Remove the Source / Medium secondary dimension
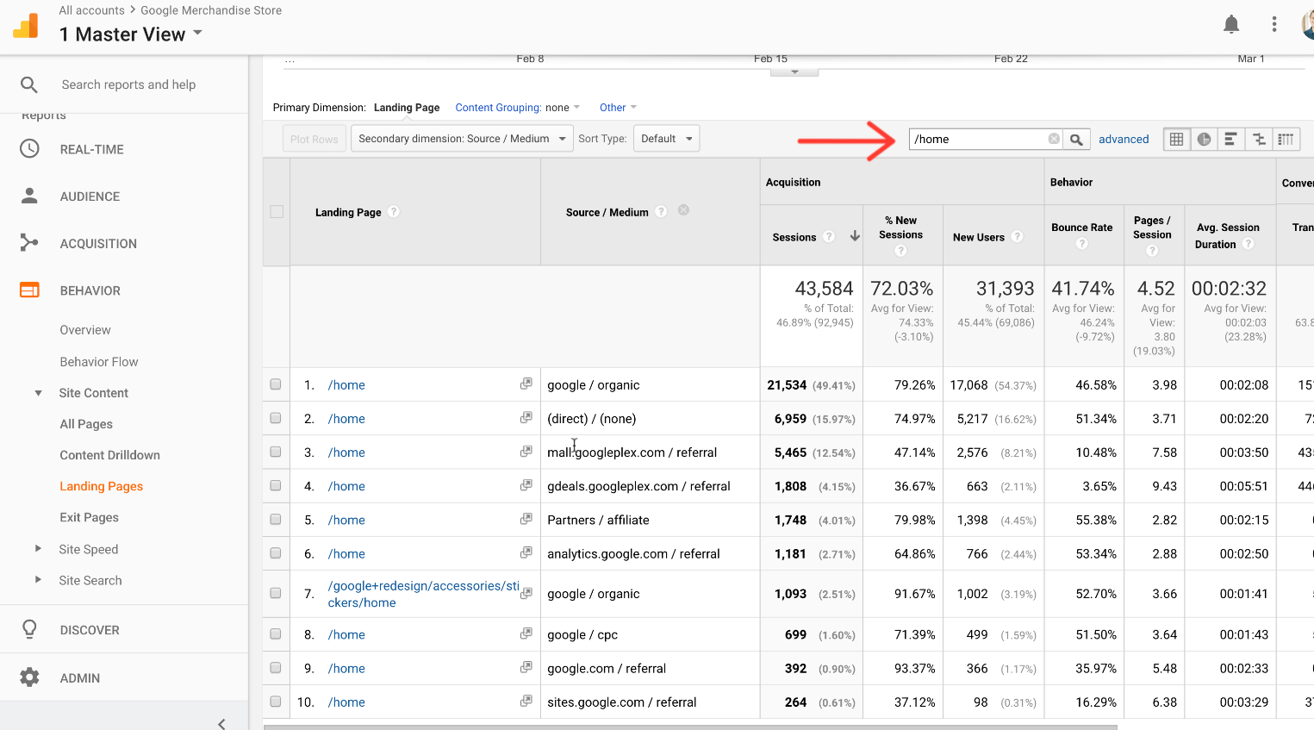This screenshot has width=1314, height=730. click(x=683, y=210)
